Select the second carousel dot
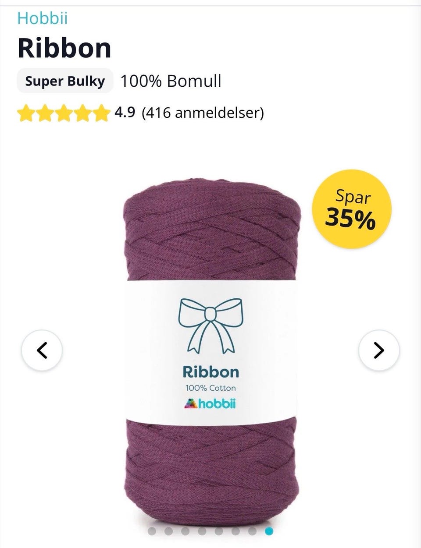Screen dimensions: 421x548 tap(169, 531)
